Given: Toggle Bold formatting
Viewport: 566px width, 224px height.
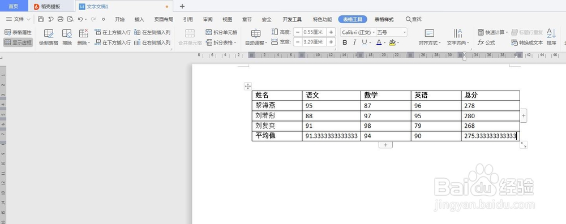Looking at the screenshot, I should [345, 42].
